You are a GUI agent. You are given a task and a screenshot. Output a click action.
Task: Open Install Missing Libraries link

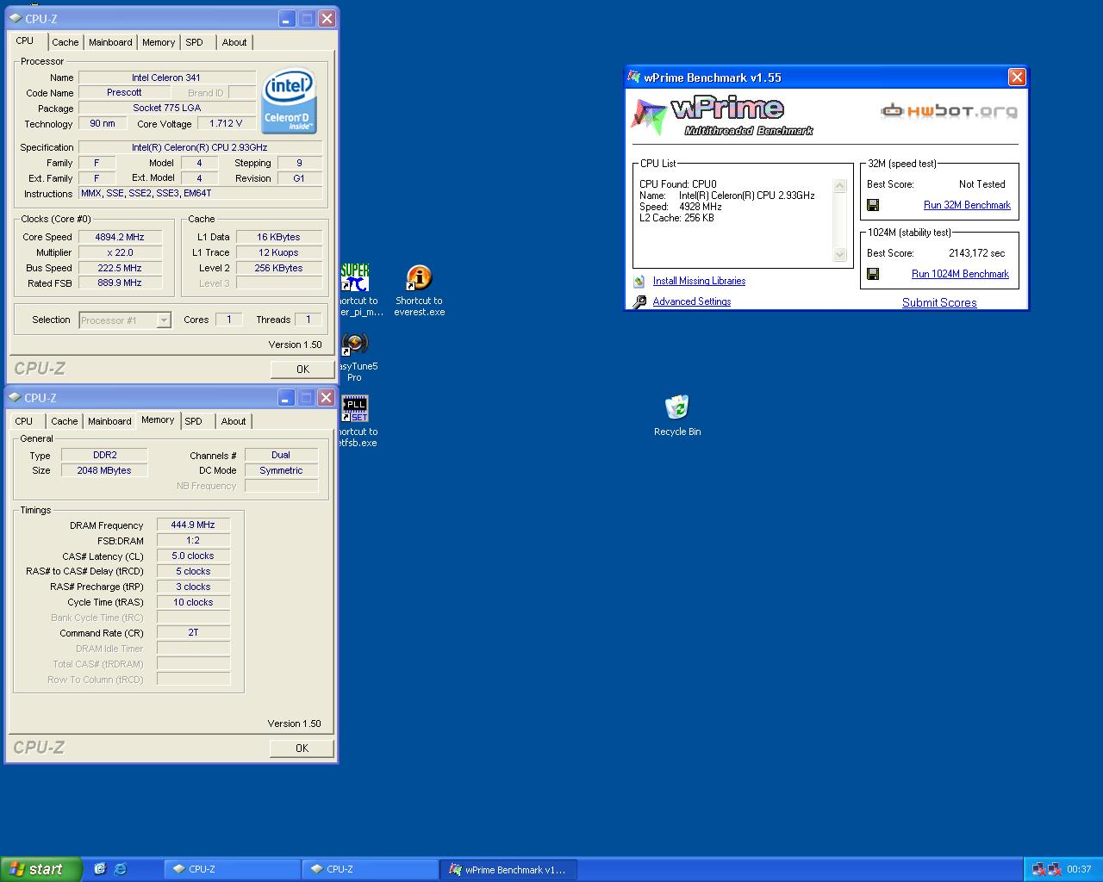(699, 281)
